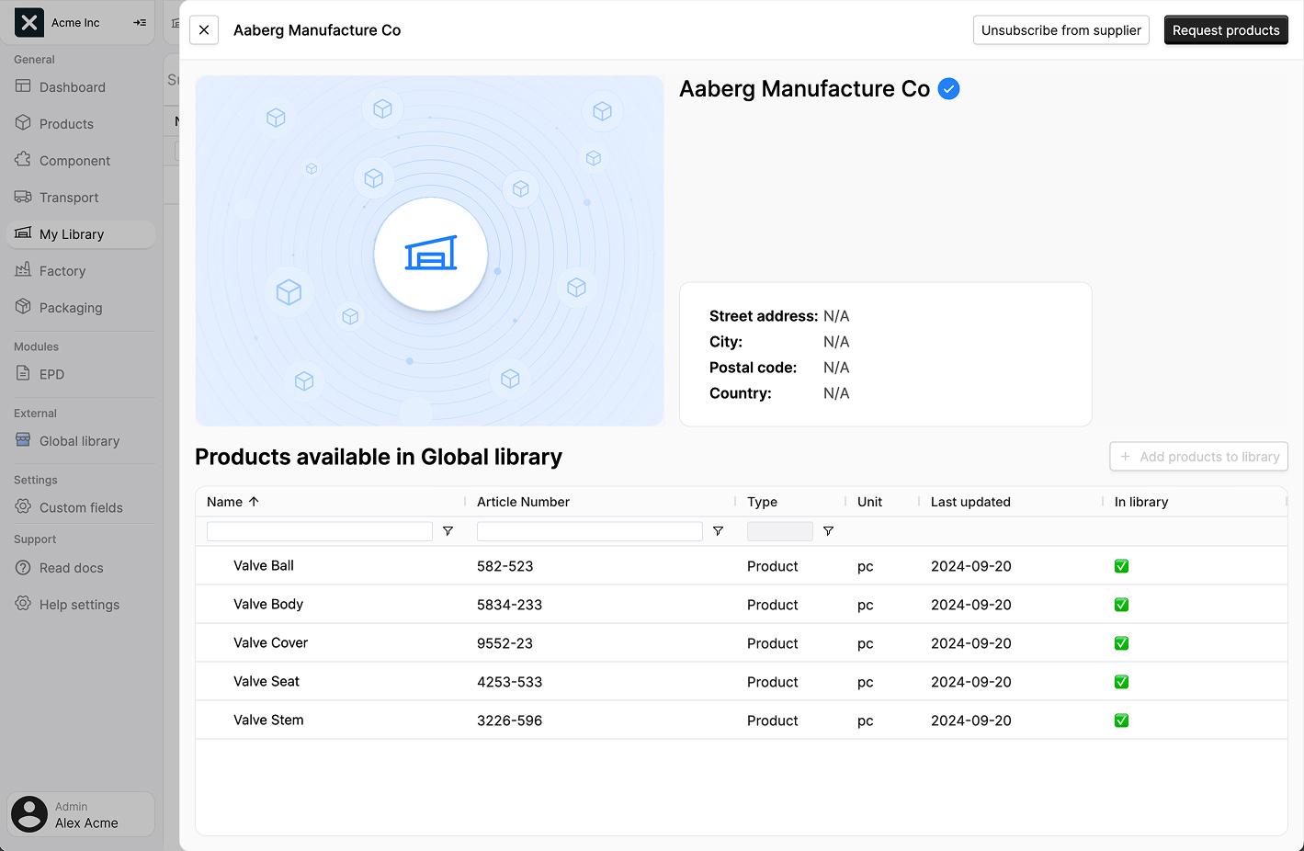Click the Read docs question mark icon
Image resolution: width=1304 pixels, height=851 pixels.
pyautogui.click(x=23, y=567)
